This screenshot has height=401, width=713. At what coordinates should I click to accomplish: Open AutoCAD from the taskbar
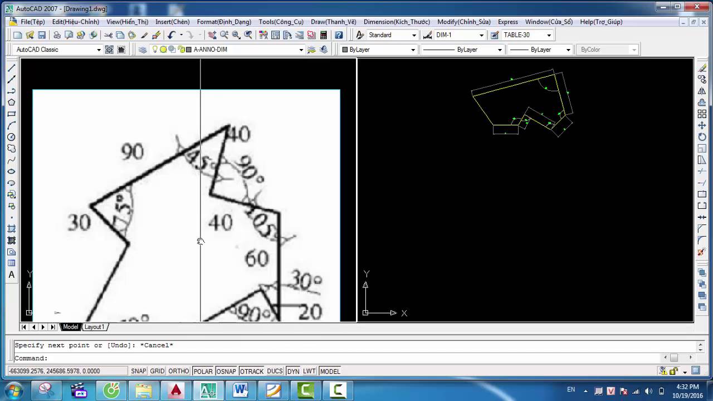[x=176, y=390]
